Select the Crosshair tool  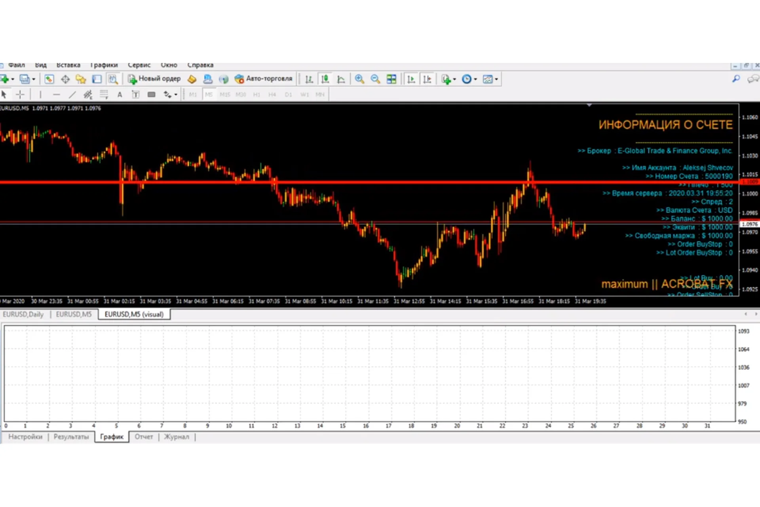[20, 94]
